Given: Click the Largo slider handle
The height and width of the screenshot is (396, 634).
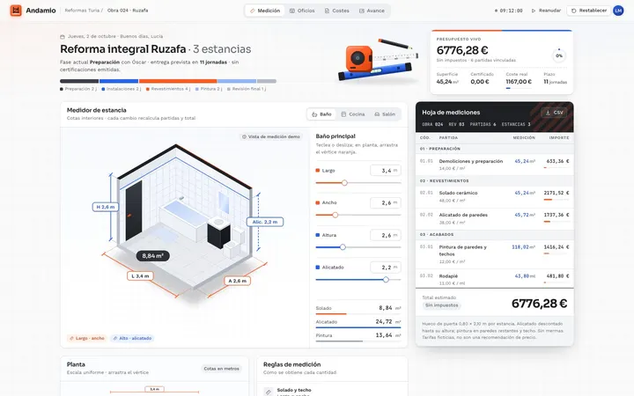Looking at the screenshot, I should tap(344, 183).
